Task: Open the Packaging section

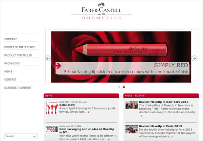Action: click(x=12, y=63)
